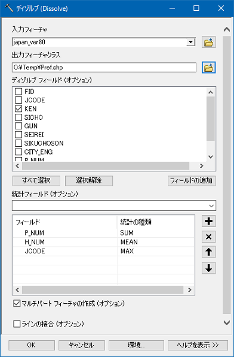Check the SICHO dissolve field
This screenshot has height=357, width=234.
click(x=19, y=117)
